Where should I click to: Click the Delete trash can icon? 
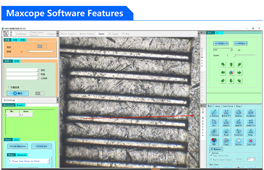coord(238,141)
